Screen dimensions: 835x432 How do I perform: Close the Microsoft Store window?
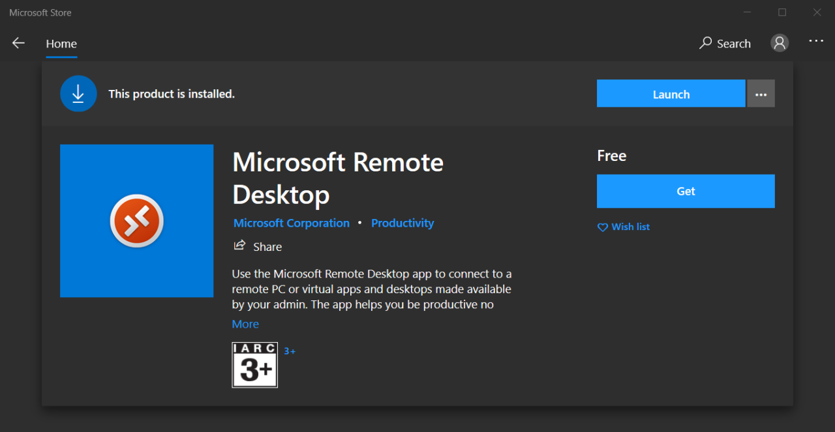(x=817, y=12)
